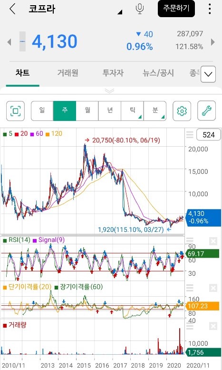This screenshot has height=370, width=222.
Task: Tap the Signal(9) legend label
Action: (51, 240)
